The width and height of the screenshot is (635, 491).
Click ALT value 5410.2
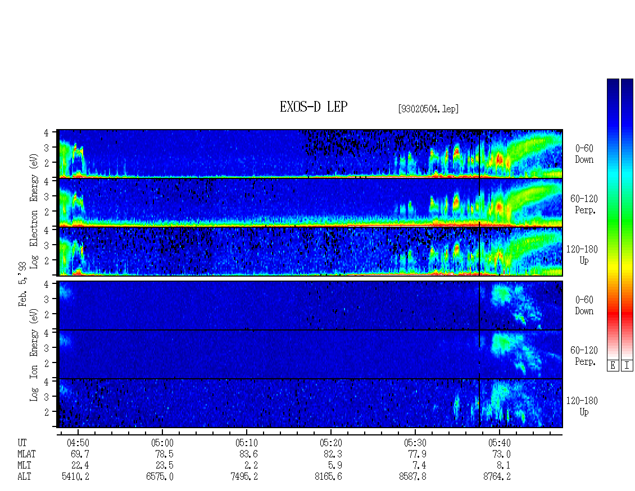[x=75, y=477]
